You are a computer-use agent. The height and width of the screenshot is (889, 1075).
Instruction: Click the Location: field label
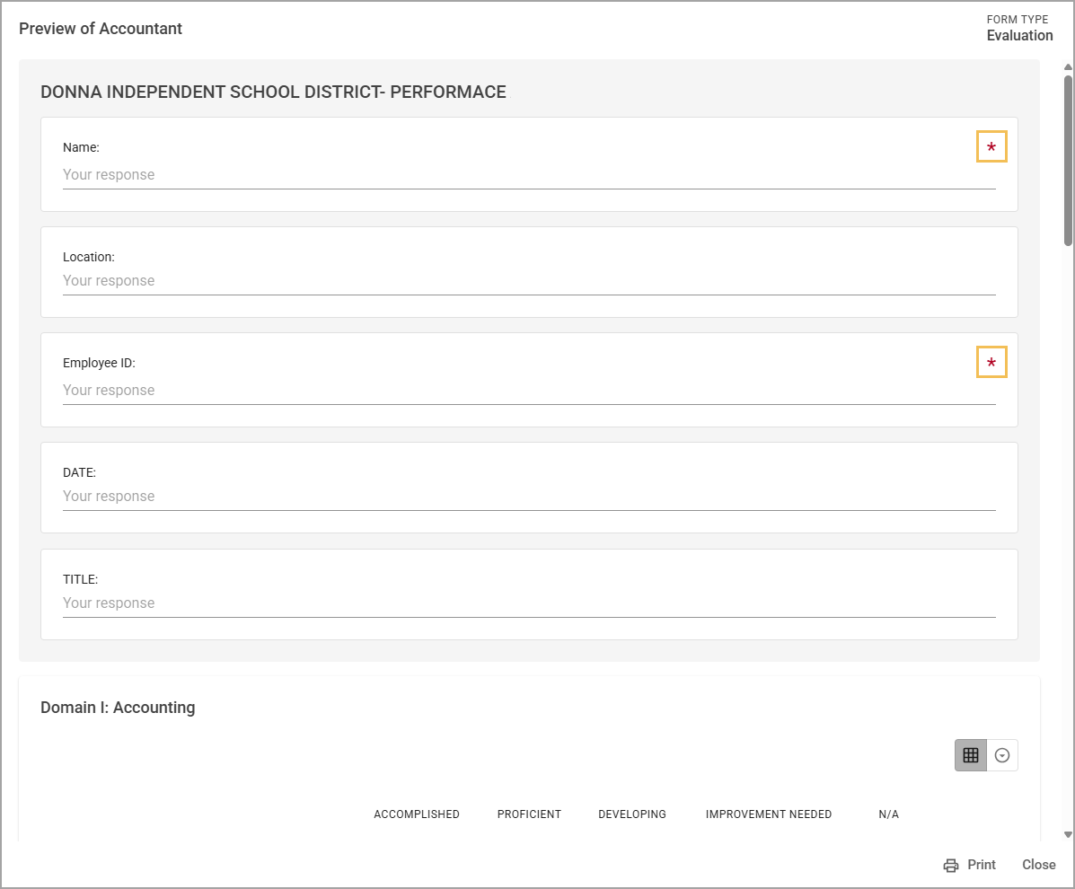89,257
